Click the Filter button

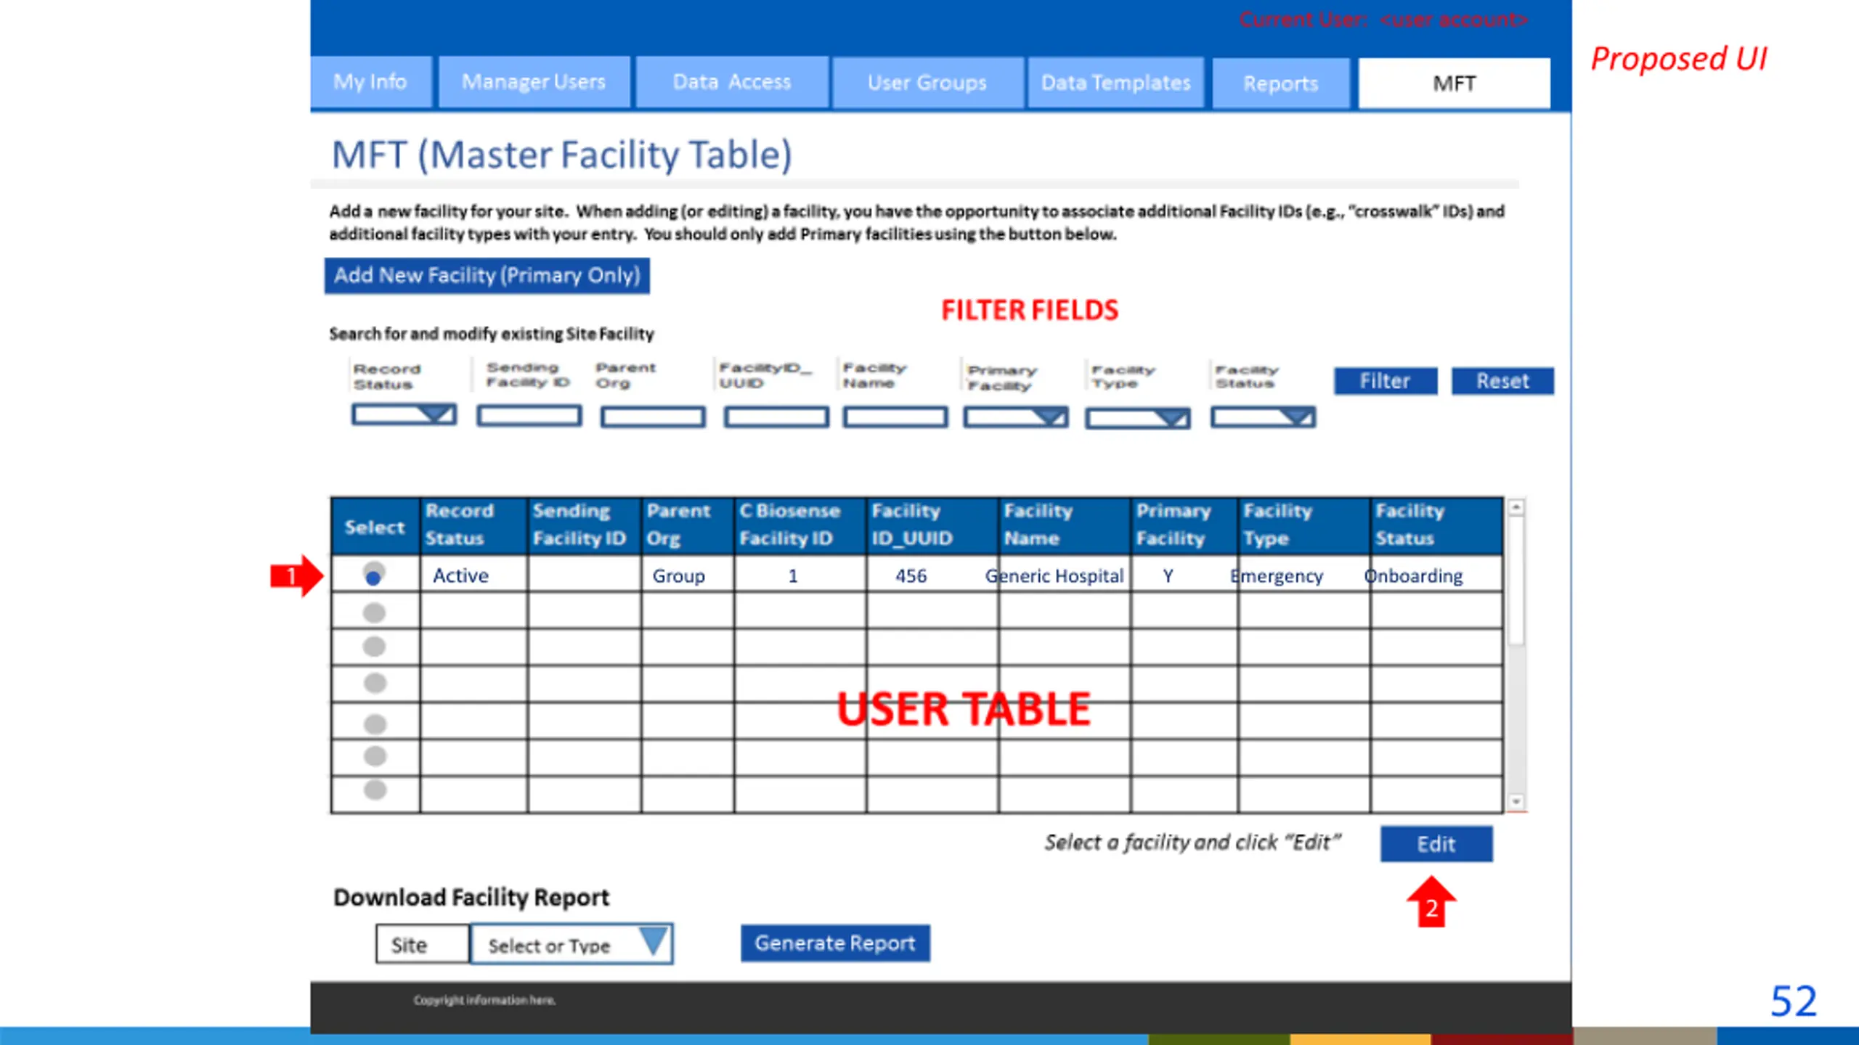1385,381
